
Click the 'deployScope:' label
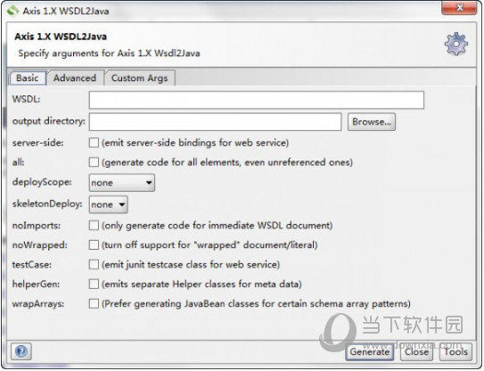tap(42, 182)
